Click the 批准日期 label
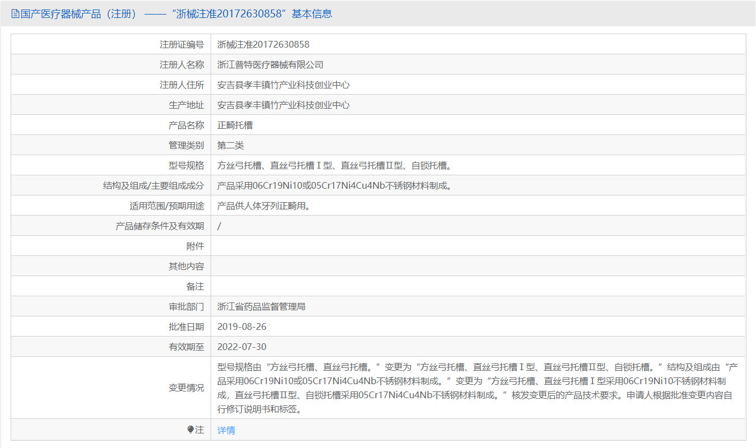Viewport: 756px width, 448px height. (x=186, y=326)
